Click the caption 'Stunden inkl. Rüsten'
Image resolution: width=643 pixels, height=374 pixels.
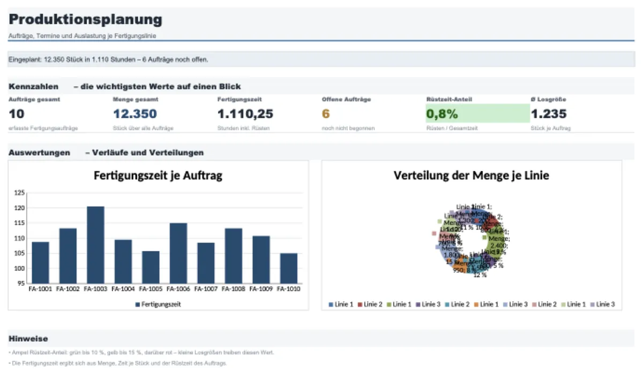coord(243,128)
